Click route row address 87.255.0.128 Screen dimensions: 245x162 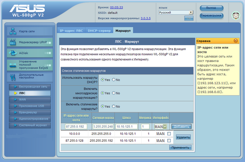coord(75,141)
